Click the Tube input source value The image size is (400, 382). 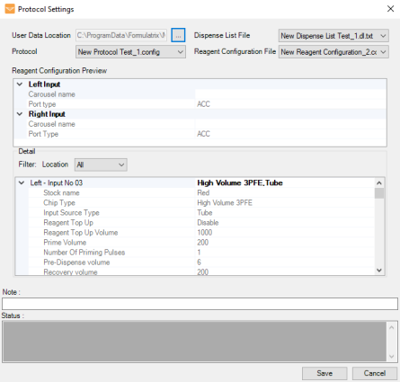(205, 212)
